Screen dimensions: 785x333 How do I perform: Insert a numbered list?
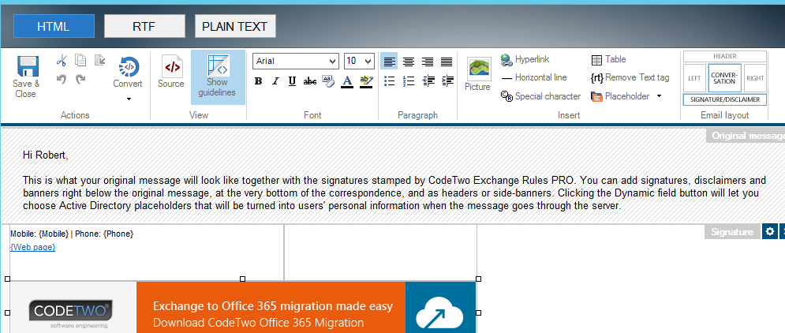(x=409, y=80)
